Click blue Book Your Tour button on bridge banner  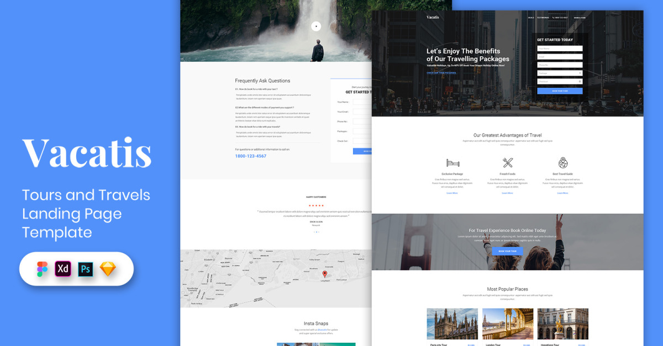pos(507,251)
